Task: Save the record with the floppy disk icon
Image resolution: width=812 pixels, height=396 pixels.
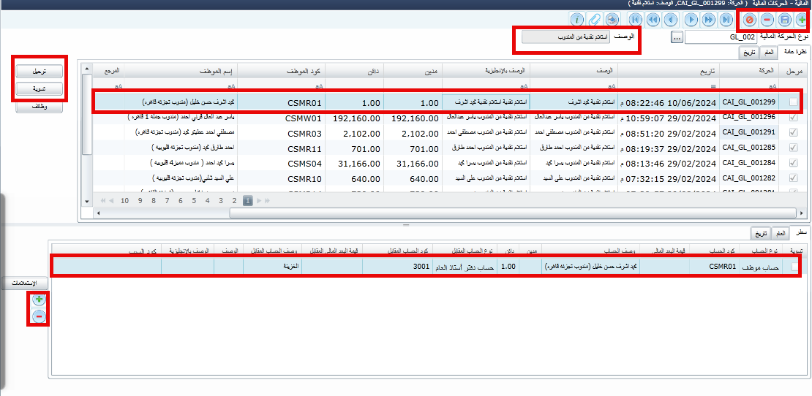Action: [782, 20]
